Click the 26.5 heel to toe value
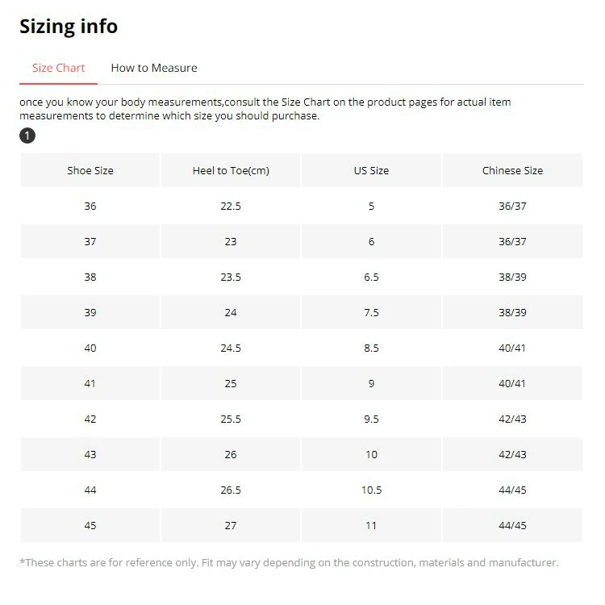 click(x=231, y=490)
